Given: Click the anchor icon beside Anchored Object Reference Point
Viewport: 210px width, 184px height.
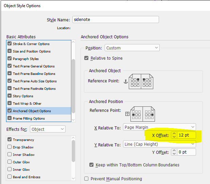Looking at the screenshot, I should tap(126, 81).
